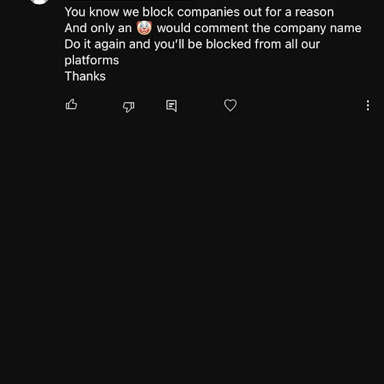Click the words "would comment" after the emoji
384x384 pixels.
[202, 28]
